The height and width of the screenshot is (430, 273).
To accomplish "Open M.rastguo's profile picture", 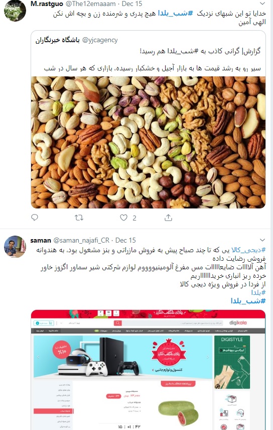I will pos(15,11).
